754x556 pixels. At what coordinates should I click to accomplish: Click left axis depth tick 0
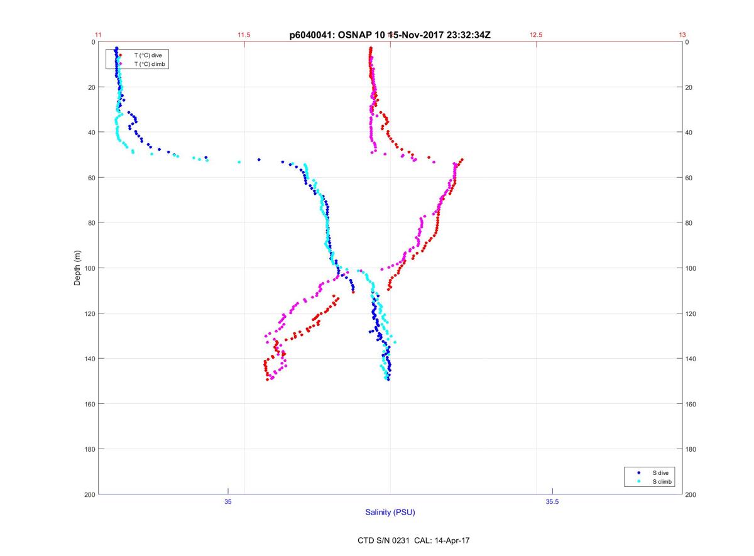(x=93, y=42)
